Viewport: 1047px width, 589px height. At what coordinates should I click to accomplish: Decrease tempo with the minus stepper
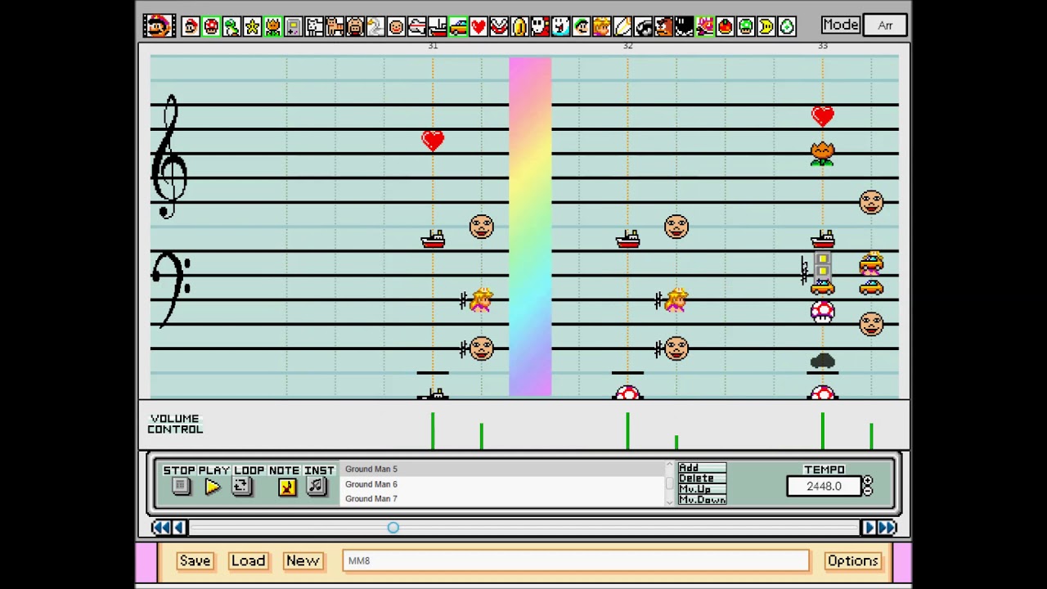point(868,491)
